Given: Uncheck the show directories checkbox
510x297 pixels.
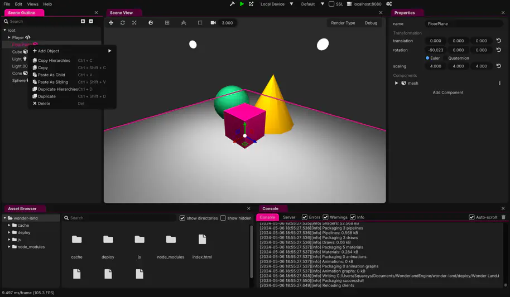Looking at the screenshot, I should (x=182, y=218).
